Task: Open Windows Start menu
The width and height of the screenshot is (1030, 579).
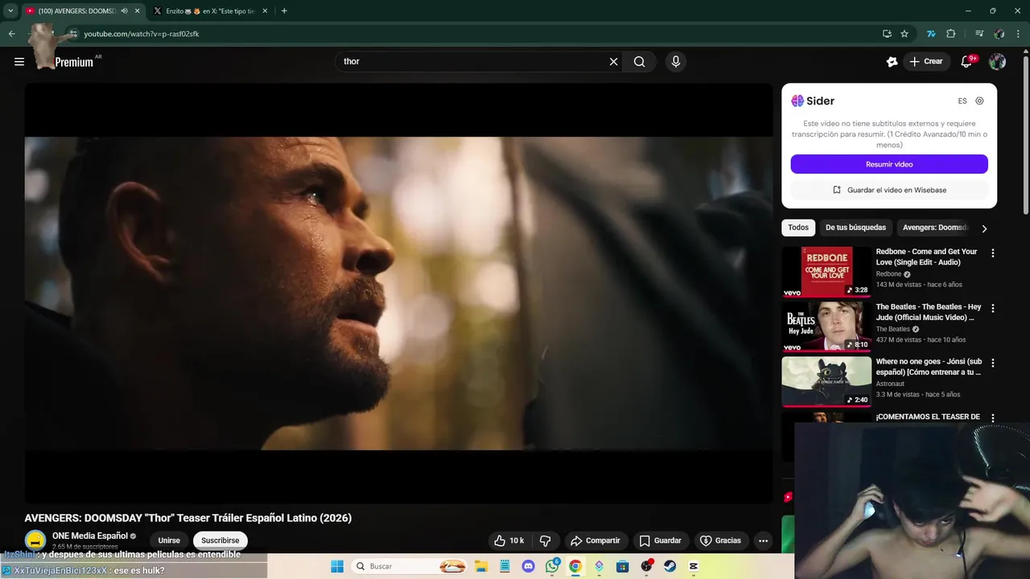Action: tap(336, 566)
